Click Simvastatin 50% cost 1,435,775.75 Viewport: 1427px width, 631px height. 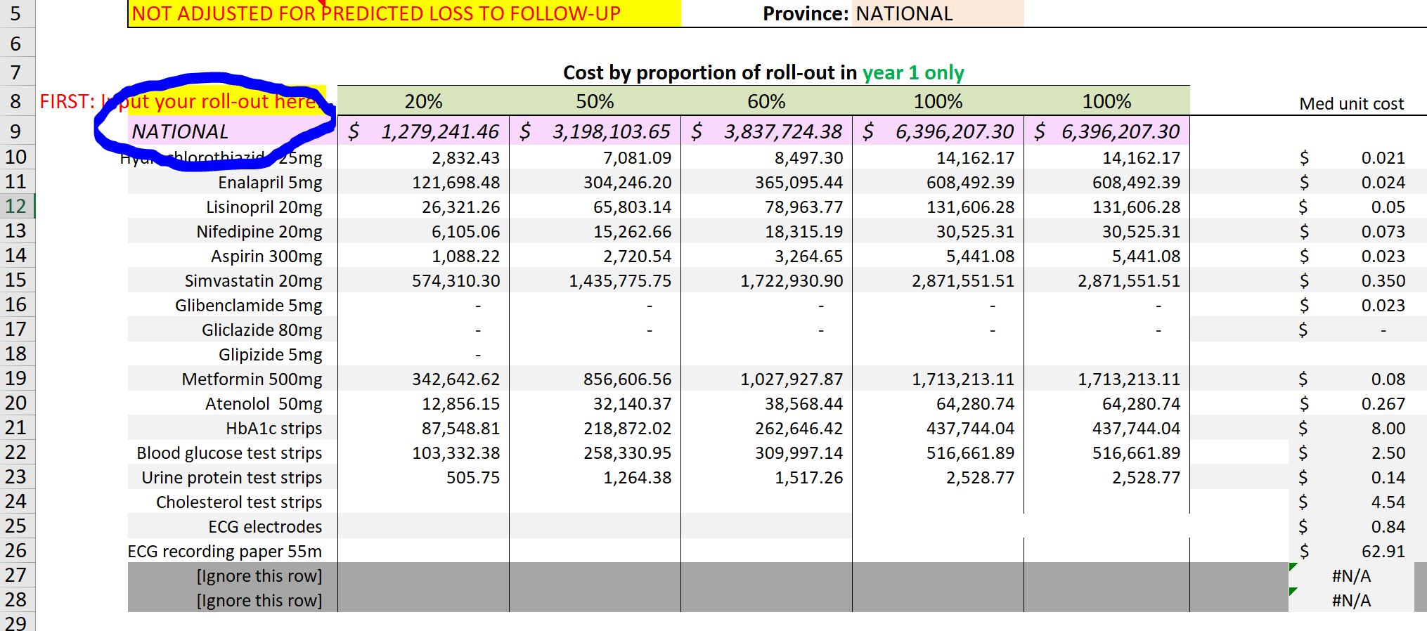[x=620, y=281]
